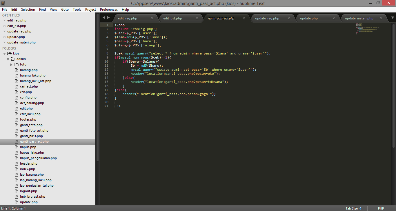Open footer.php in sidebar

click(28, 120)
